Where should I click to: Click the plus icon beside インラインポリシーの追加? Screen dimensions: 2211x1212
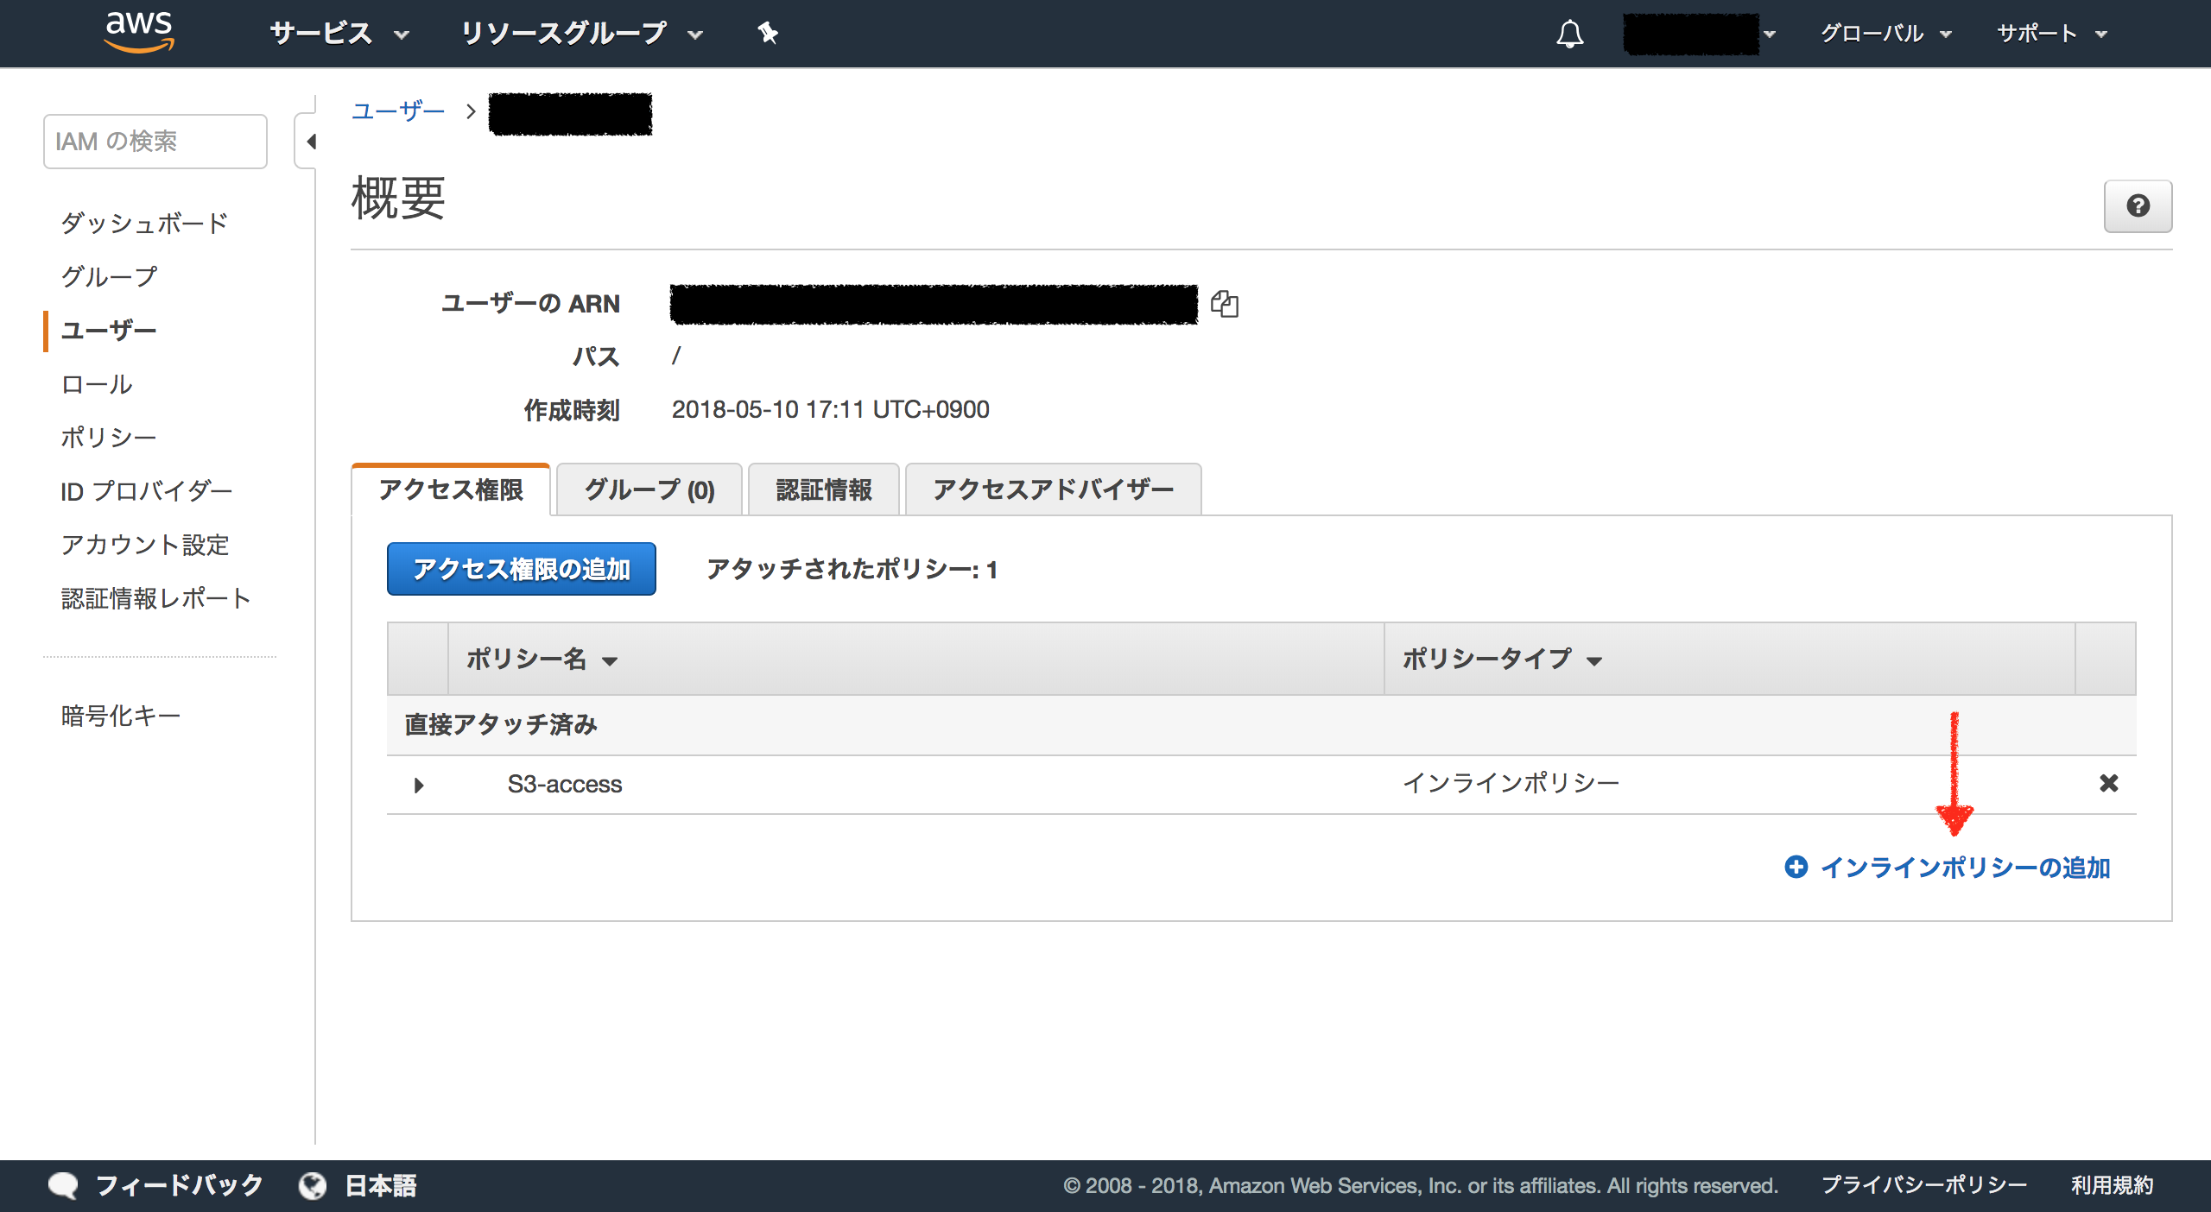[1796, 868]
